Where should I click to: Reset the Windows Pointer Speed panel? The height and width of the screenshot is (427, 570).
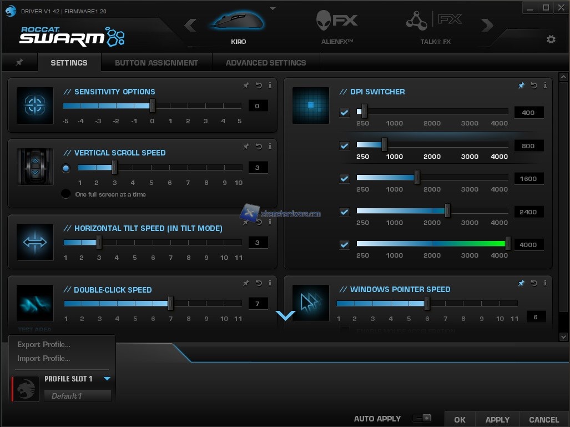[x=534, y=283]
